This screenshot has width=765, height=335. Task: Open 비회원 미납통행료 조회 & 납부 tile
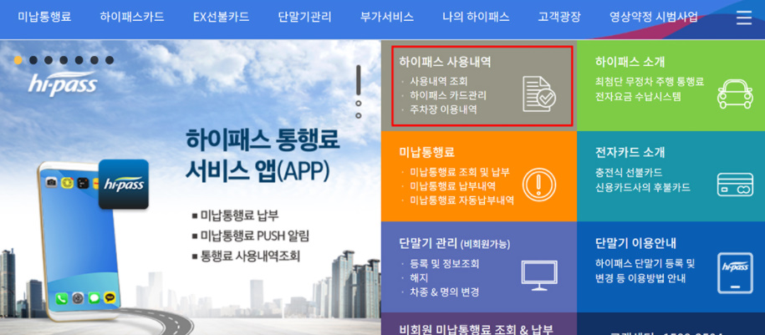pyautogui.click(x=476, y=329)
